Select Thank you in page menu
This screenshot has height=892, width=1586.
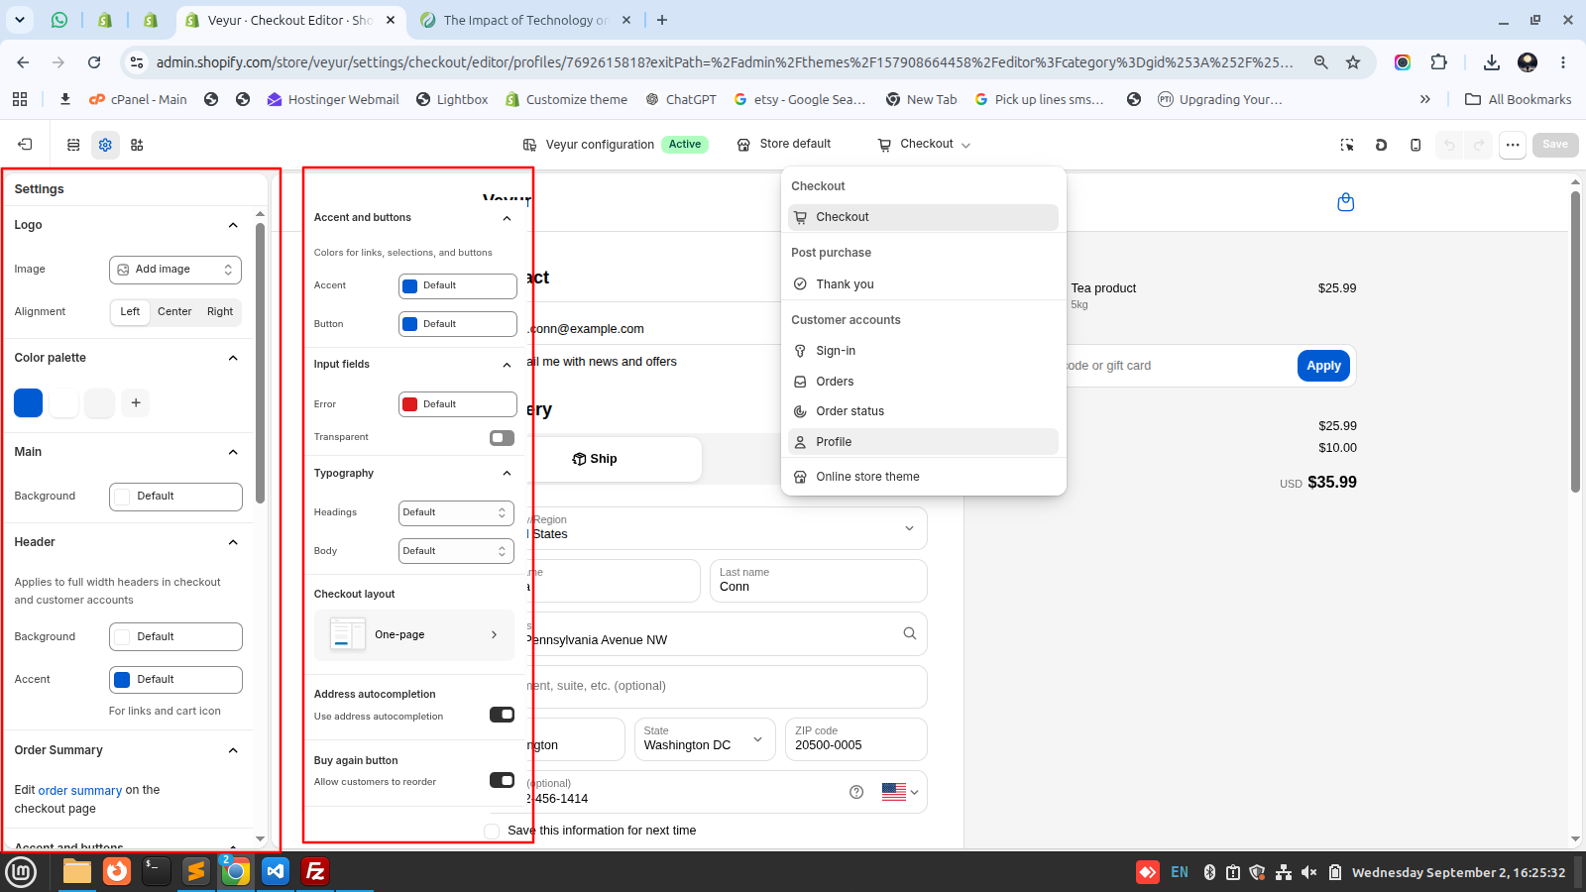tap(923, 284)
